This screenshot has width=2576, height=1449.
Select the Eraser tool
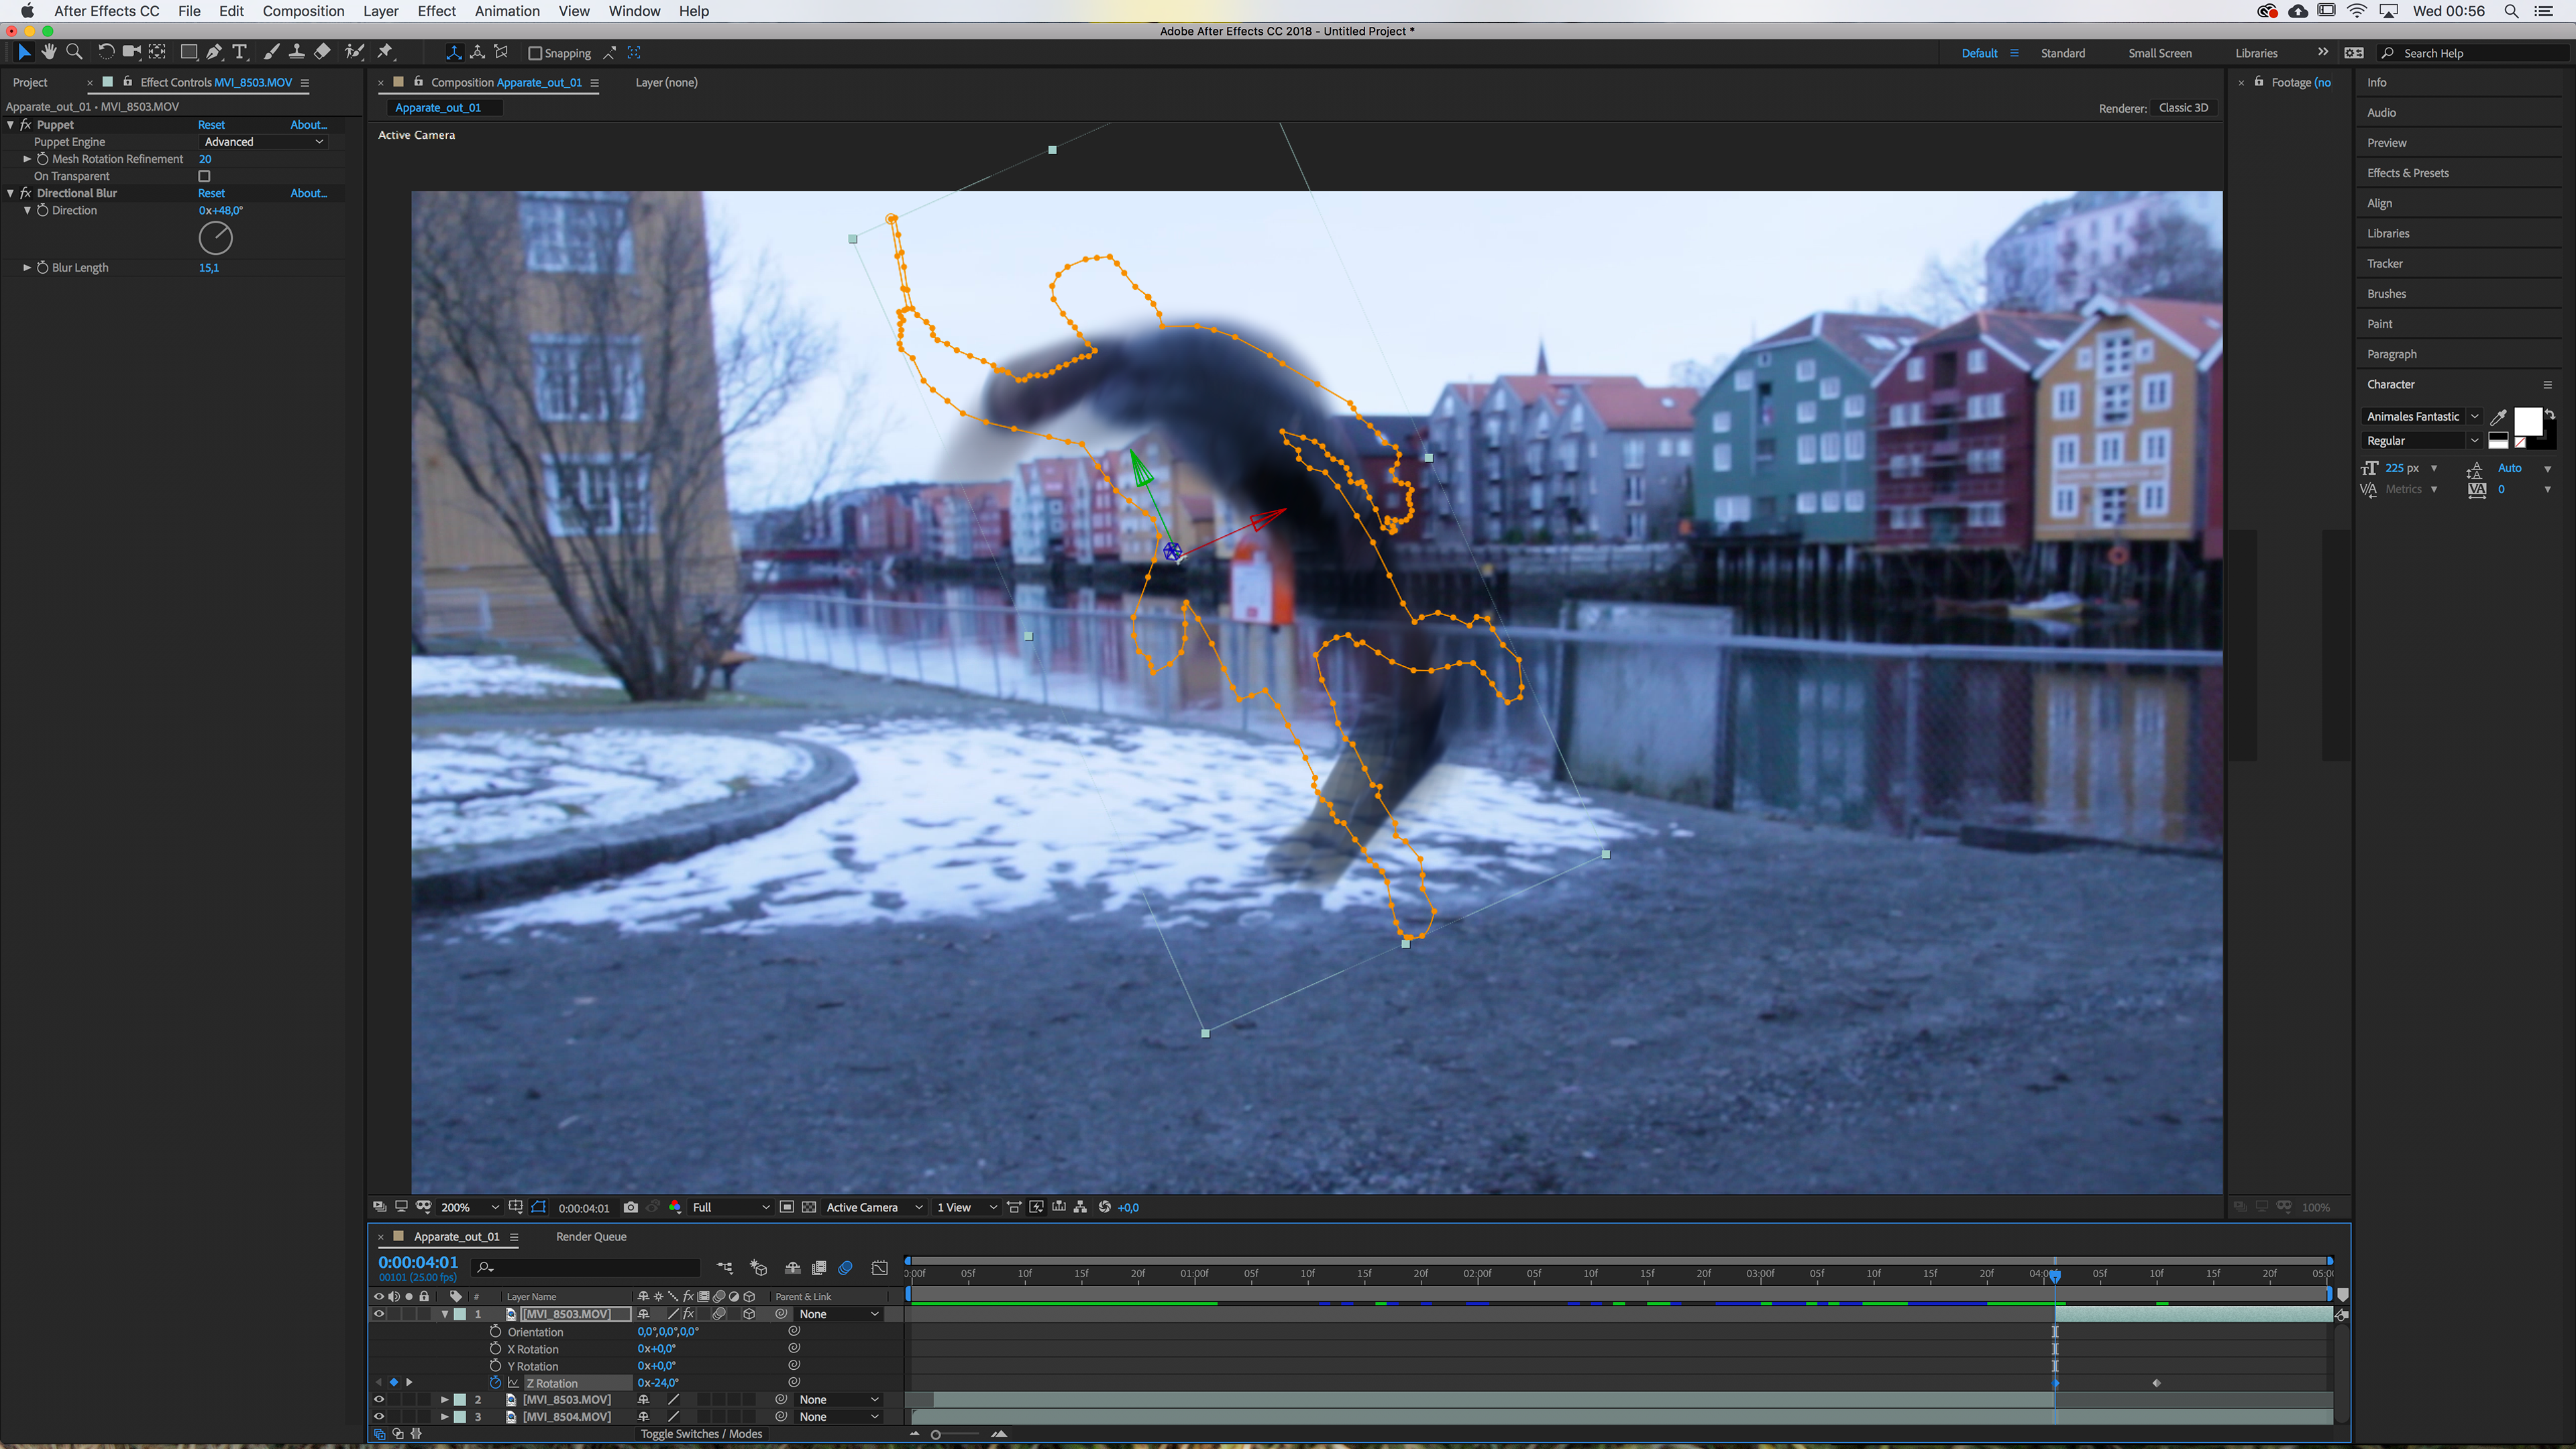tap(322, 52)
